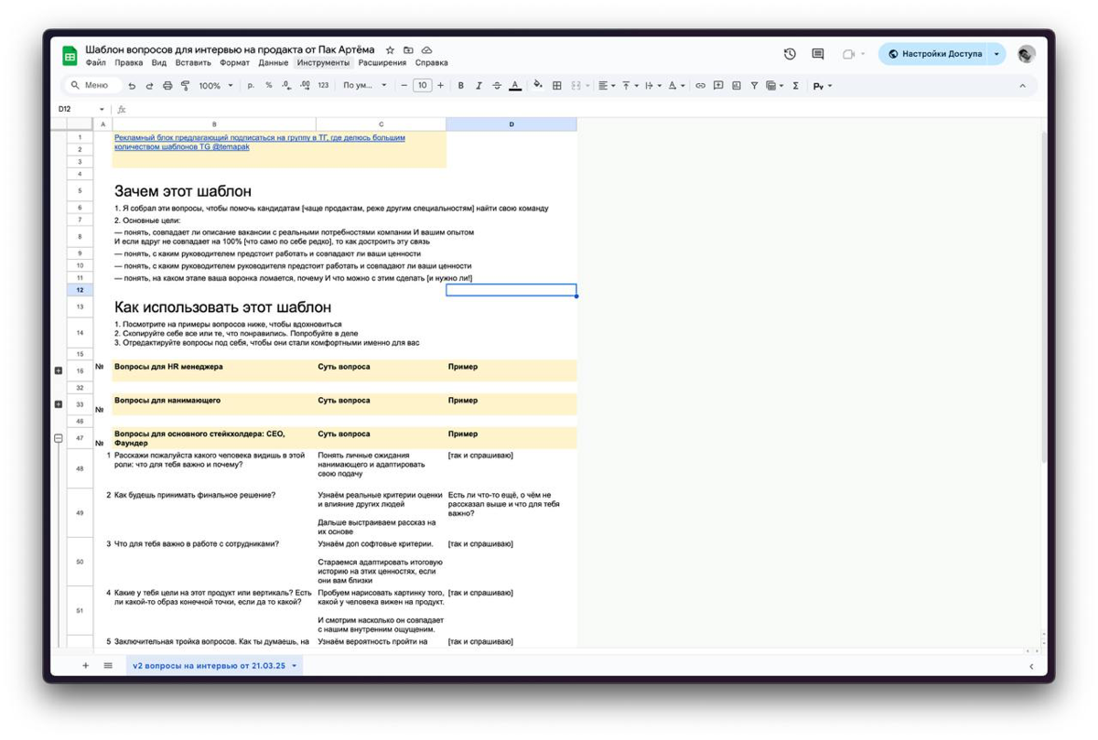Insert a link

(x=700, y=86)
